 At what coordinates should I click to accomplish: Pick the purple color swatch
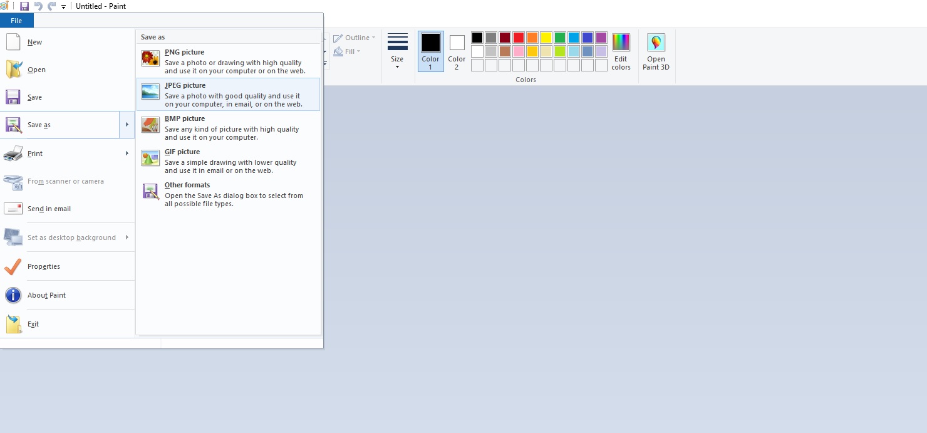click(601, 38)
